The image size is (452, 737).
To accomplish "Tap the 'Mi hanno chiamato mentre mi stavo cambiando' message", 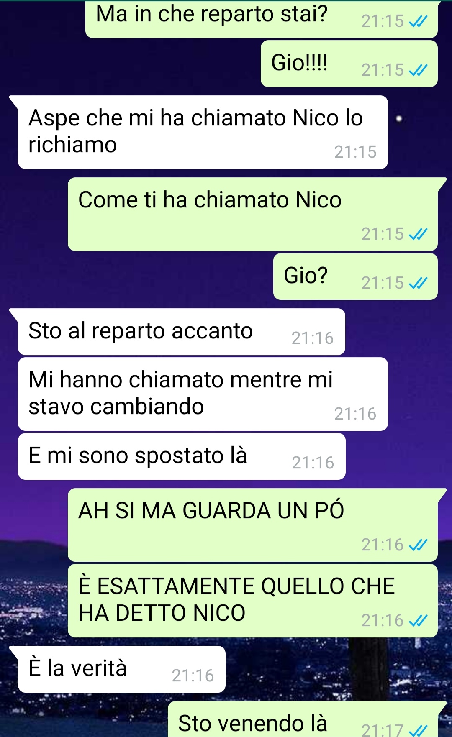I will click(203, 394).
